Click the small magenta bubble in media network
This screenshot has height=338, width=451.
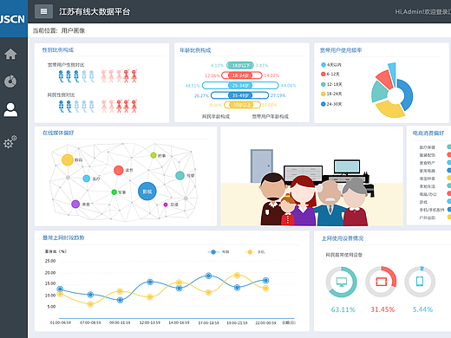pyautogui.click(x=166, y=205)
